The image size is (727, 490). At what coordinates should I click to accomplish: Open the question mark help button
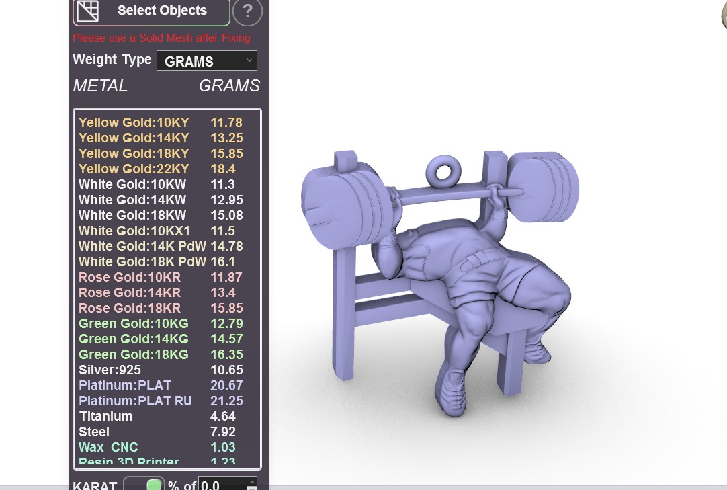tap(247, 11)
